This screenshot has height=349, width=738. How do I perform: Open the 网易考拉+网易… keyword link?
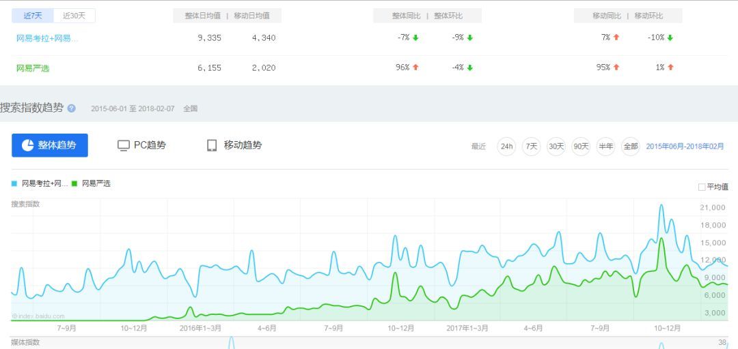coord(47,38)
